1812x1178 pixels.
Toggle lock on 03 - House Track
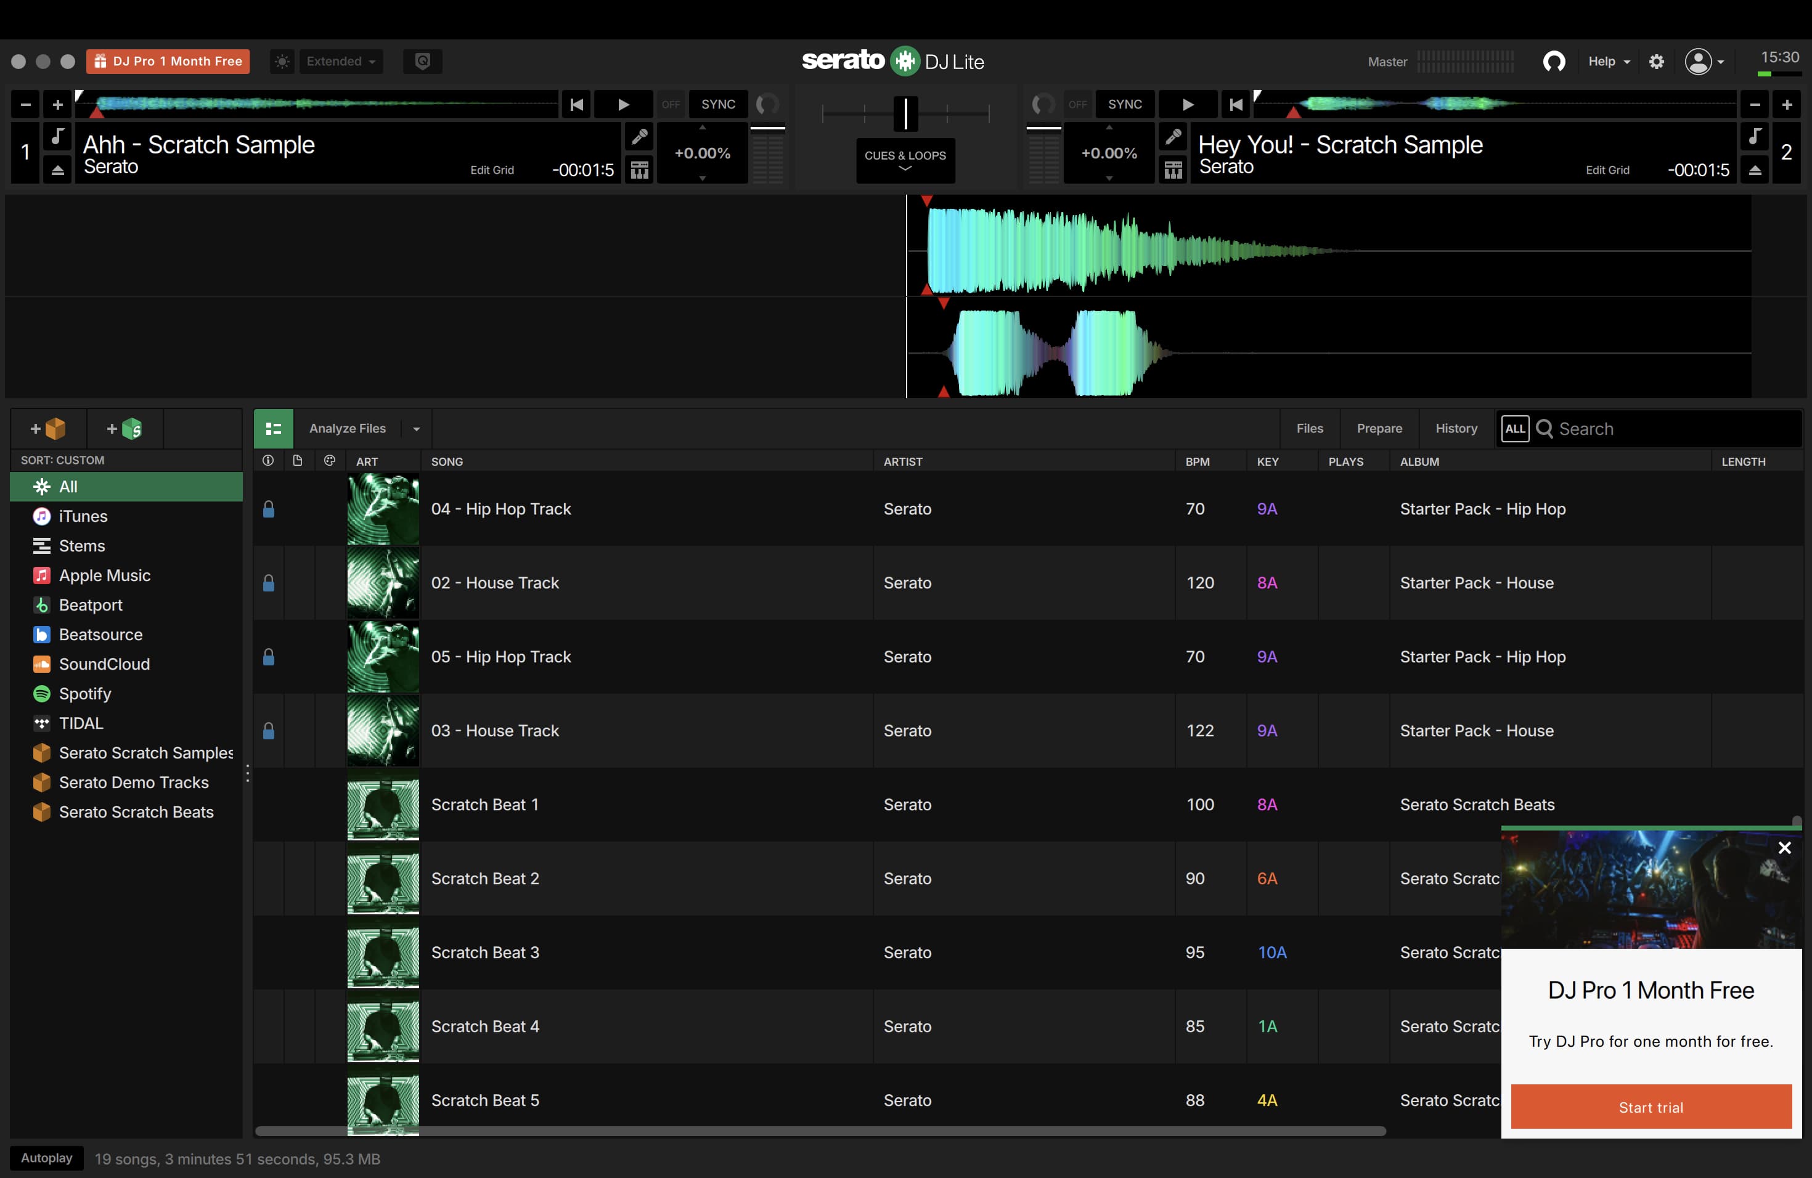point(268,731)
